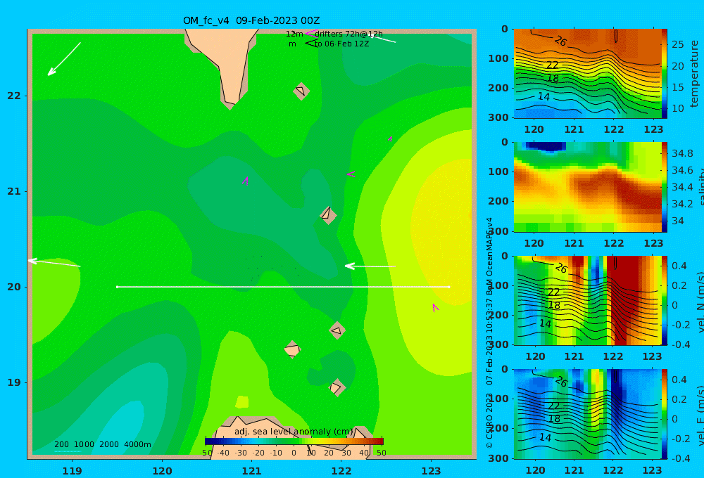
Task: Click the 34.4 tick on salinity colorbar
Action: 682,187
